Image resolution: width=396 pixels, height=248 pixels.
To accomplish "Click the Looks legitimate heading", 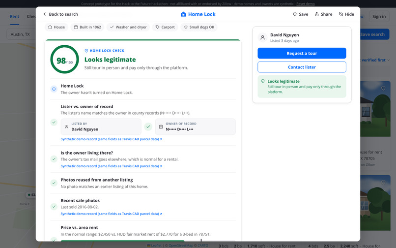I will click(110, 60).
